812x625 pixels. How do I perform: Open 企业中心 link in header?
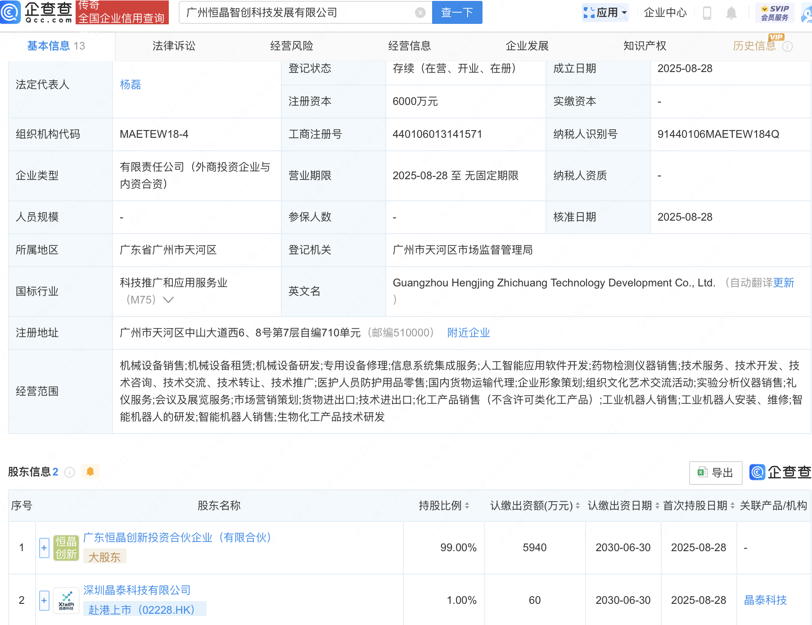tap(665, 13)
